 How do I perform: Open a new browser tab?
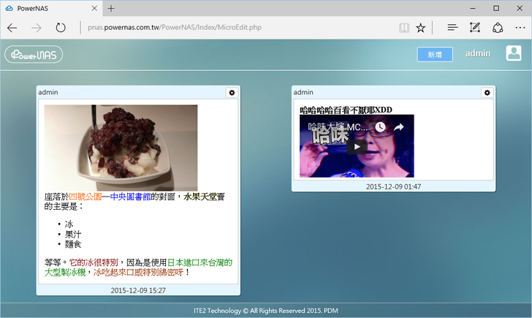[111, 8]
